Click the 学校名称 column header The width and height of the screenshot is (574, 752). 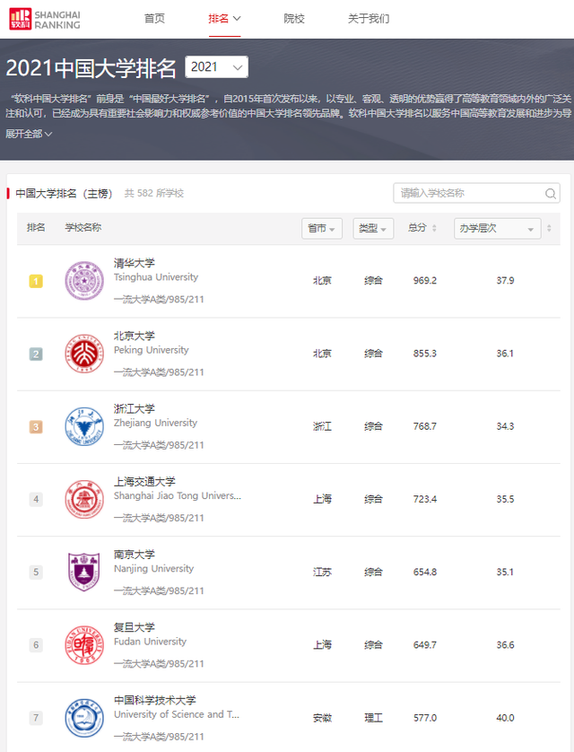click(83, 227)
